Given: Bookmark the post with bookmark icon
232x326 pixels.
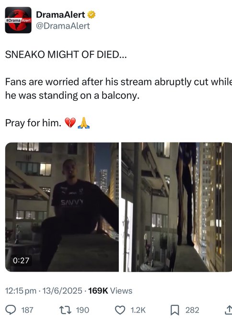Looking at the screenshot, I should click(x=175, y=310).
